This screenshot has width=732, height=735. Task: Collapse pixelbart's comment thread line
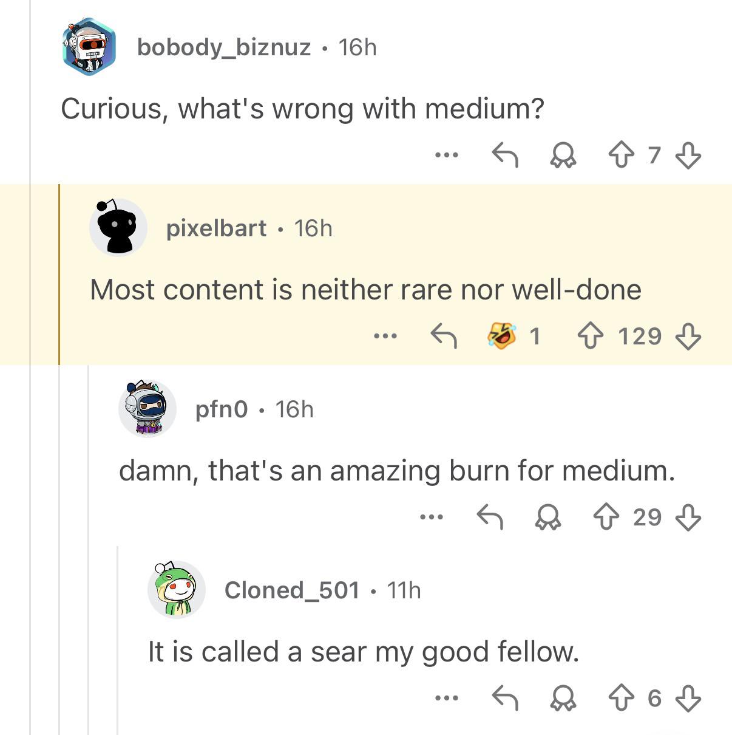pos(58,273)
